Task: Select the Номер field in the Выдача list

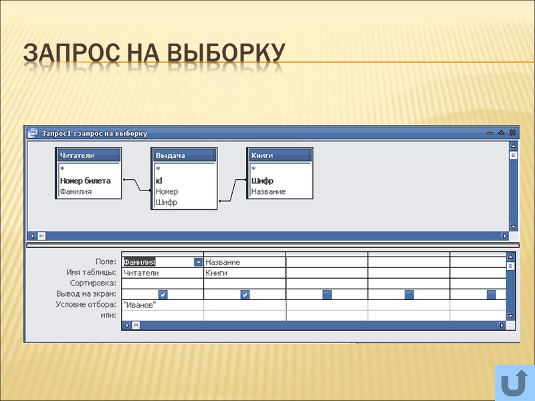Action: pyautogui.click(x=167, y=191)
